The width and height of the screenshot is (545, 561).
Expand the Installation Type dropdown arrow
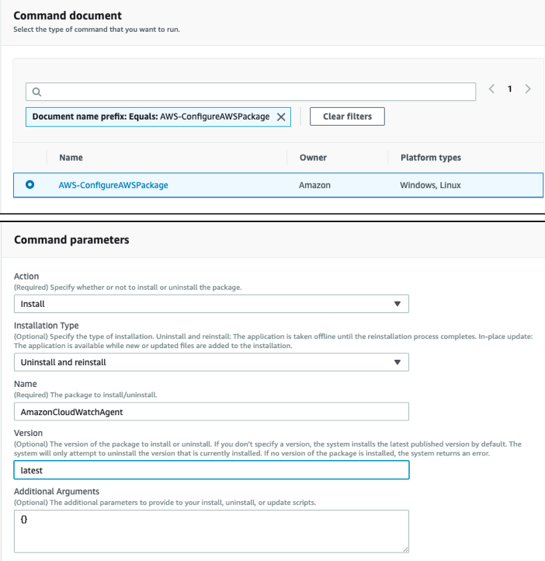397,362
